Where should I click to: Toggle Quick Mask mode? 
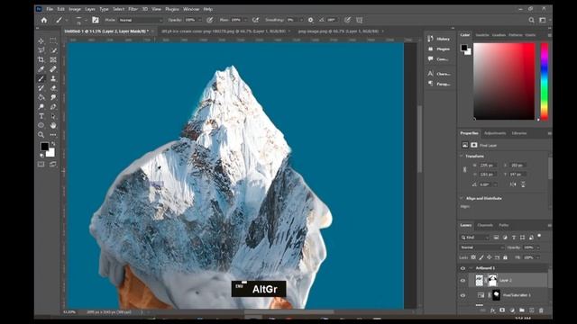(41, 164)
